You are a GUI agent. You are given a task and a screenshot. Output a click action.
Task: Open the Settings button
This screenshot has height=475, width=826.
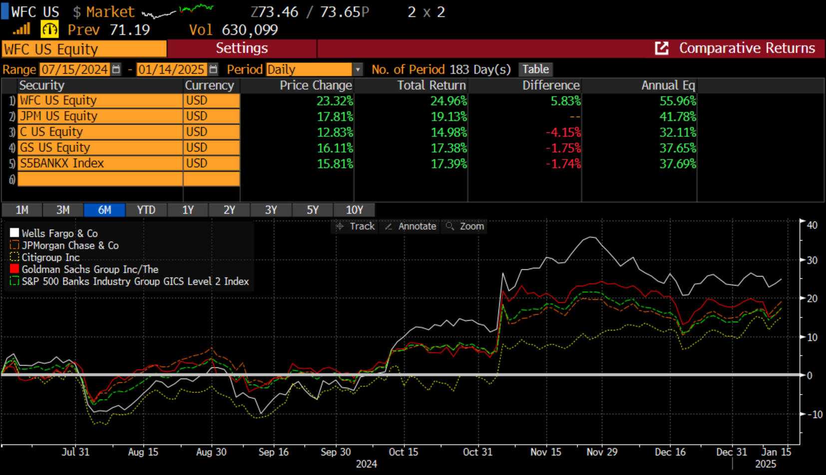click(242, 48)
